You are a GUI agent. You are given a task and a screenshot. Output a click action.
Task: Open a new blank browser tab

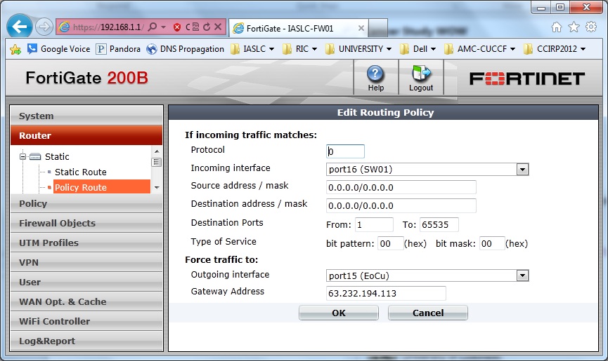[377, 28]
